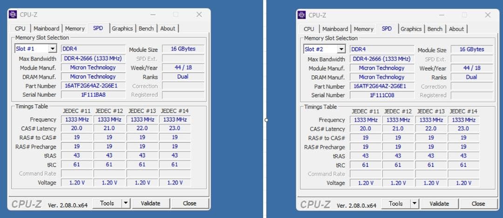Screen dimensions: 503x218
Task: Open the Mainboard tab in the right window
Action: coord(335,29)
